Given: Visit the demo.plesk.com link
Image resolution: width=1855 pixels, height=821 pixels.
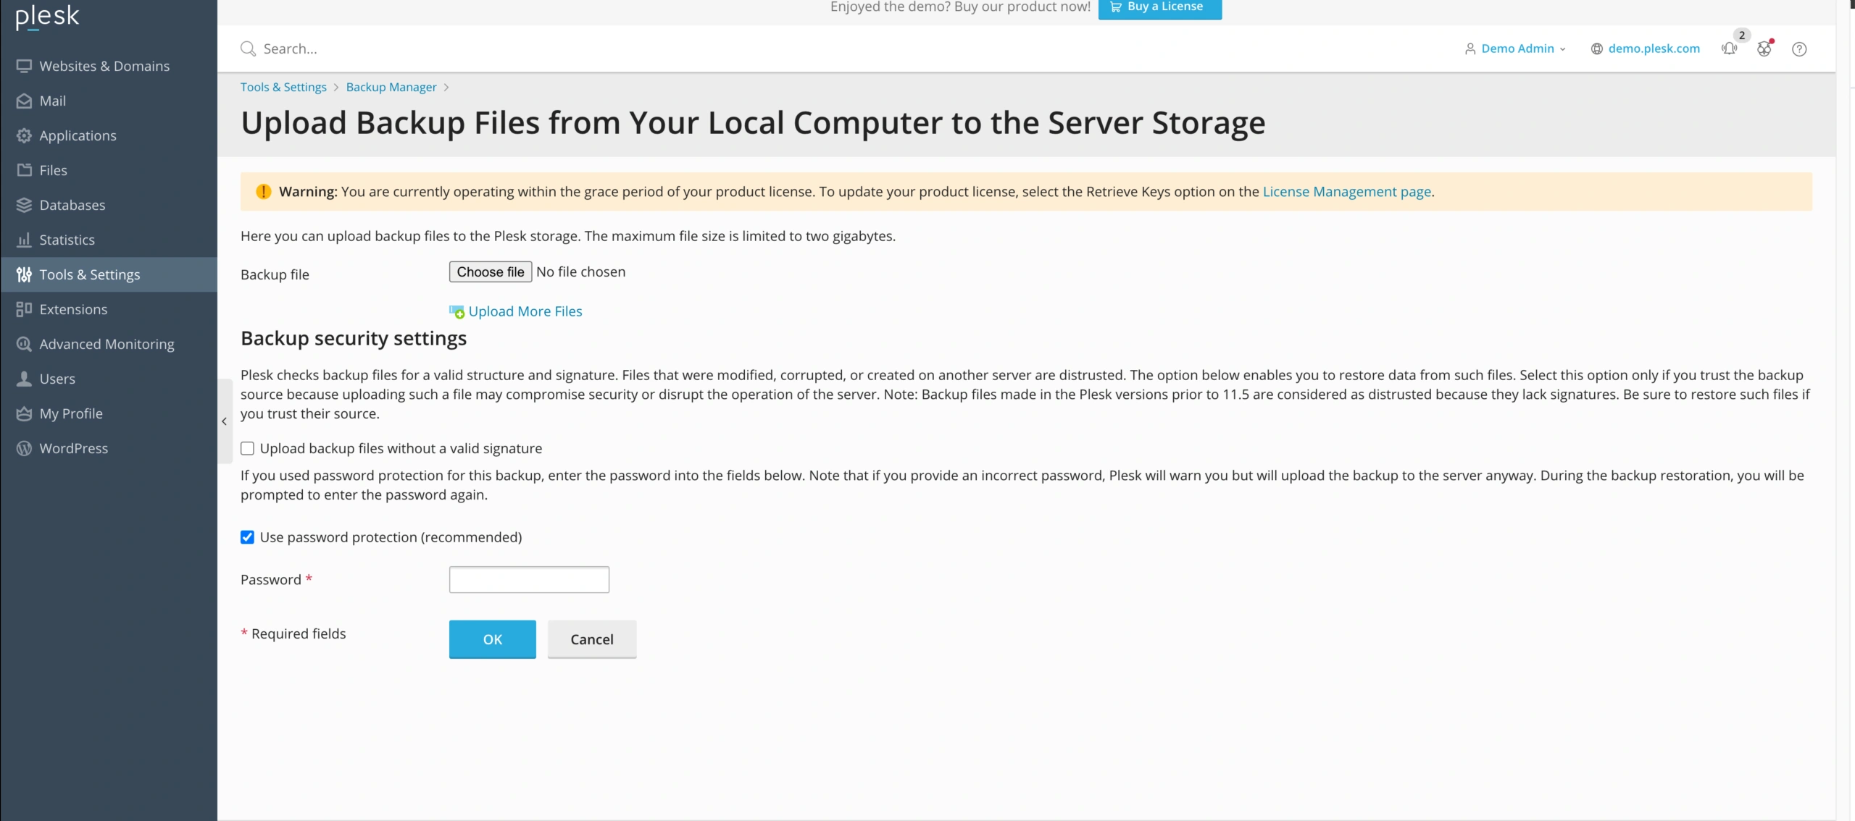Looking at the screenshot, I should [x=1654, y=49].
